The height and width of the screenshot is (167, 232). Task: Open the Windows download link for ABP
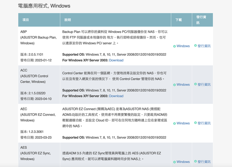click(183, 46)
